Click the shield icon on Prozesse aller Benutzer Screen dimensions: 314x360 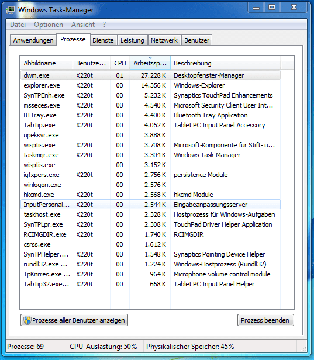point(27,320)
